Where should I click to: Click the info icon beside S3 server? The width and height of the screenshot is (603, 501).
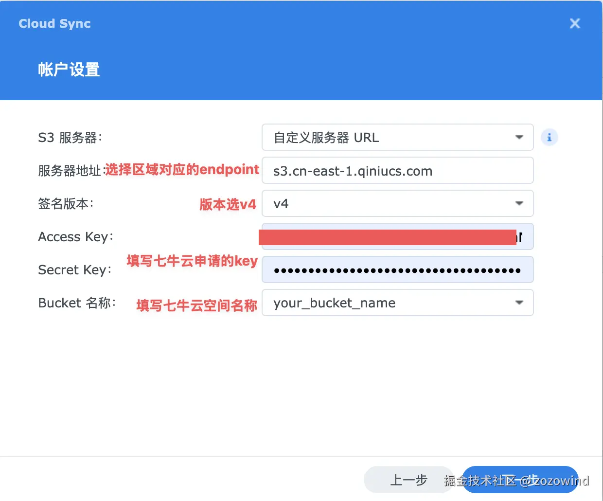[x=549, y=137]
